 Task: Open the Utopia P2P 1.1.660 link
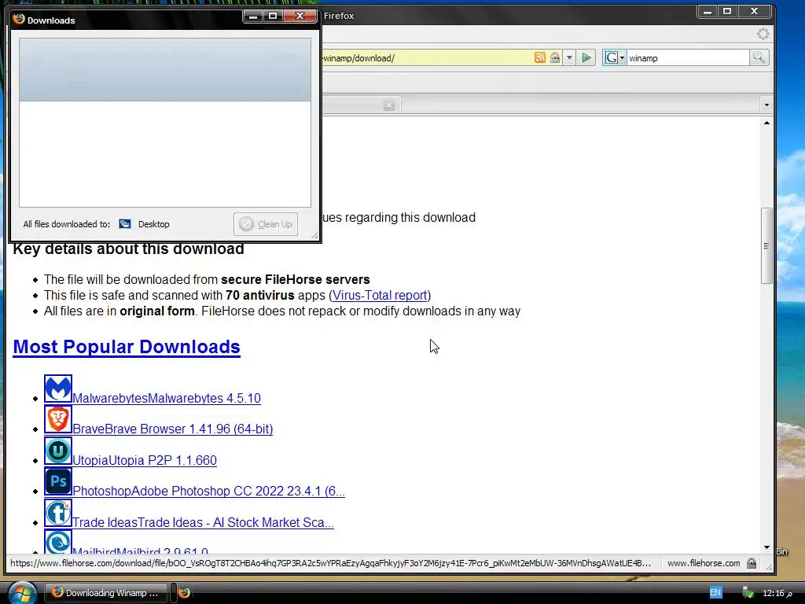coord(145,460)
